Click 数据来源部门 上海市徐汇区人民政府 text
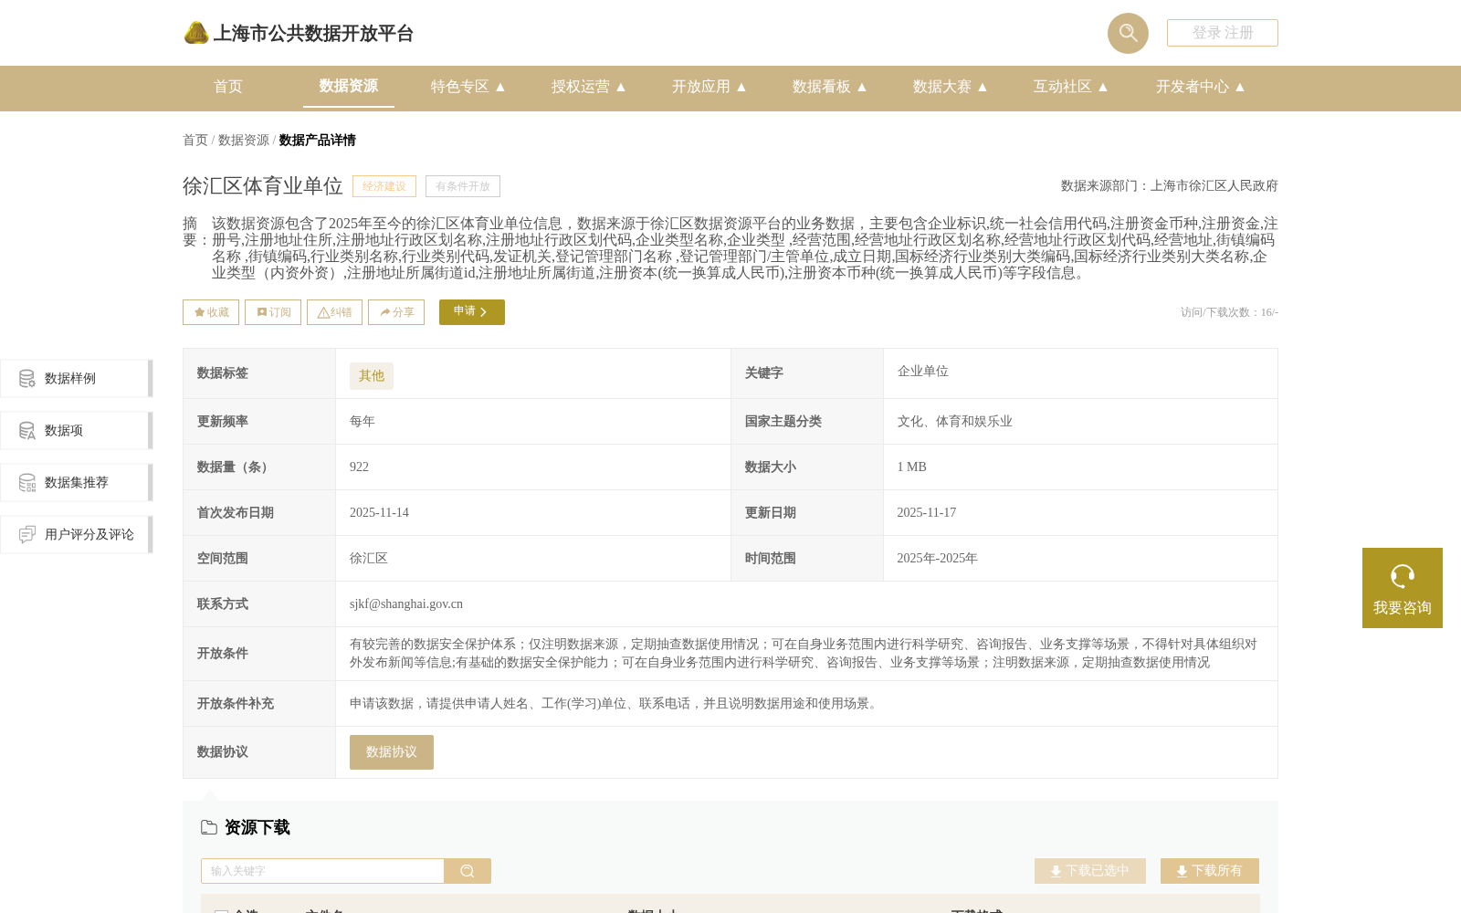The width and height of the screenshot is (1461, 913). tap(1170, 186)
